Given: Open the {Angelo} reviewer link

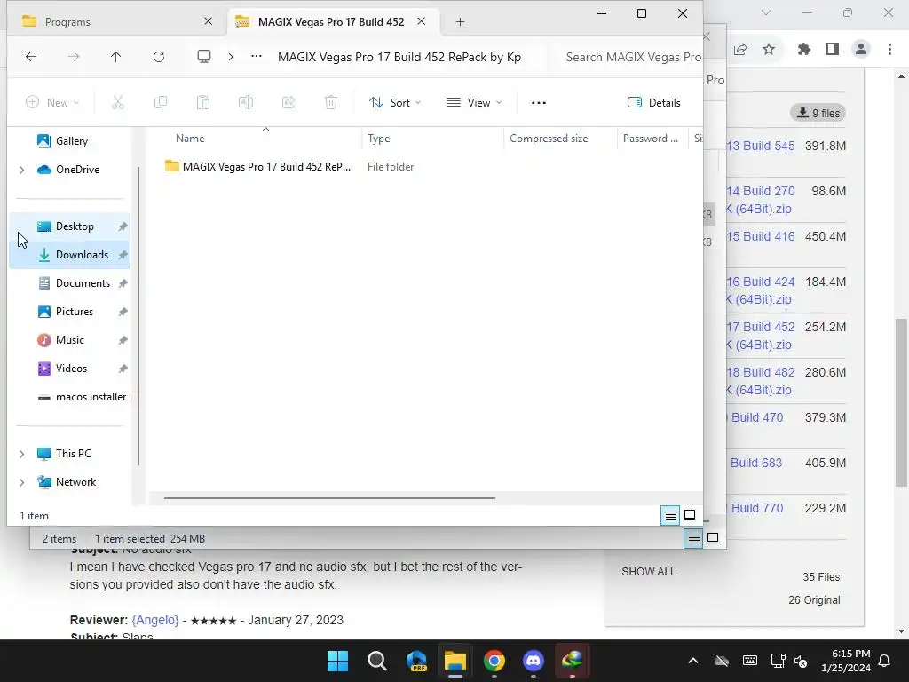Looking at the screenshot, I should click(x=154, y=620).
